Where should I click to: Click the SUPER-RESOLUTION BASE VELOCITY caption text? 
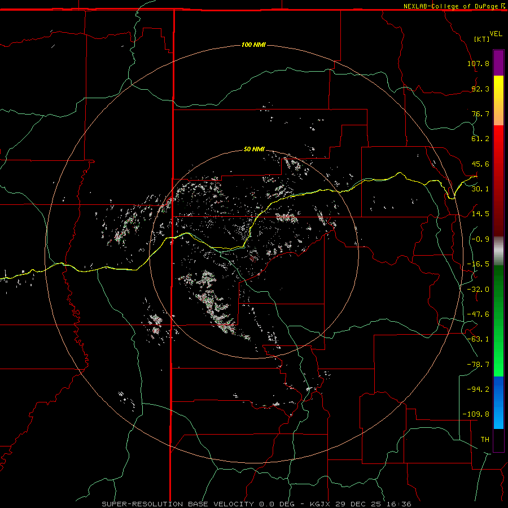coord(178,504)
